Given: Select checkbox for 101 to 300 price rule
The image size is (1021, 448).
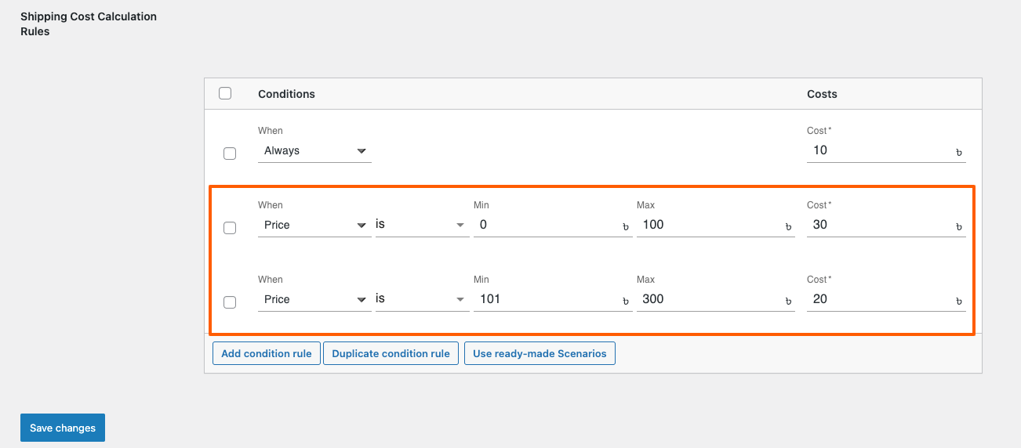Looking at the screenshot, I should click(230, 302).
